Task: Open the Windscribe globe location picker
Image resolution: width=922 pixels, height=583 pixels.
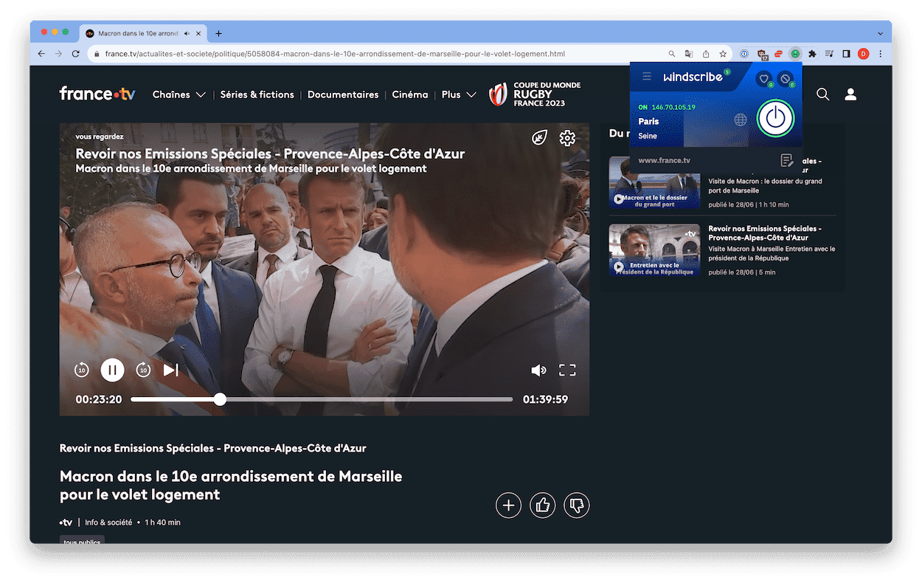Action: click(740, 120)
